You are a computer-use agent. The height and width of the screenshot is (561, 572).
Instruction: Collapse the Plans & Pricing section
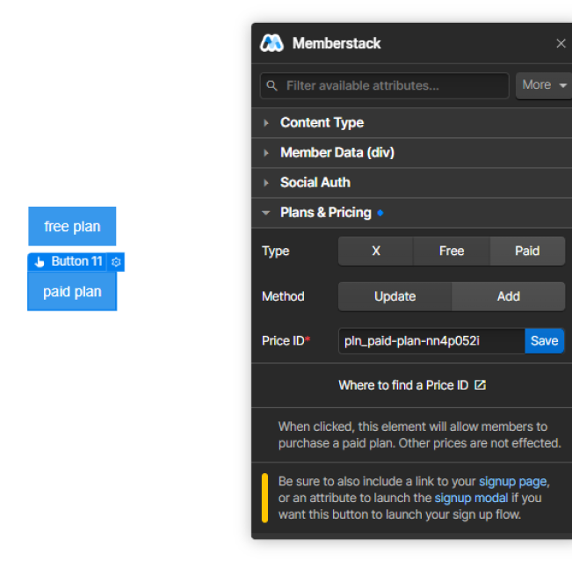pos(411,213)
